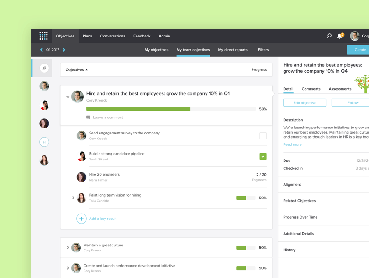
Task: Check the engagement survey checkbox
Action: tap(263, 135)
